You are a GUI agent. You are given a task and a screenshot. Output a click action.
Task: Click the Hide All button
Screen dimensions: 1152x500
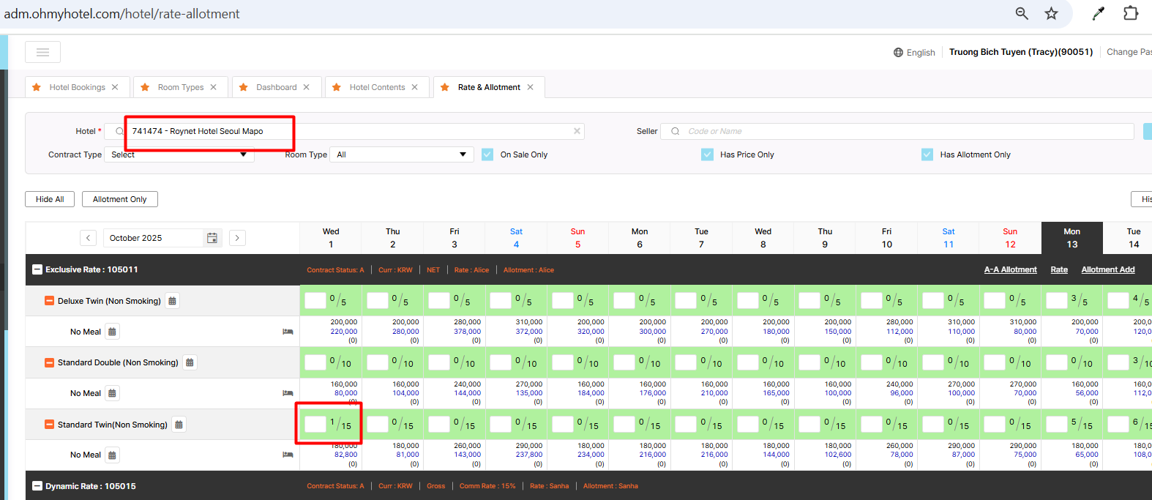click(50, 199)
